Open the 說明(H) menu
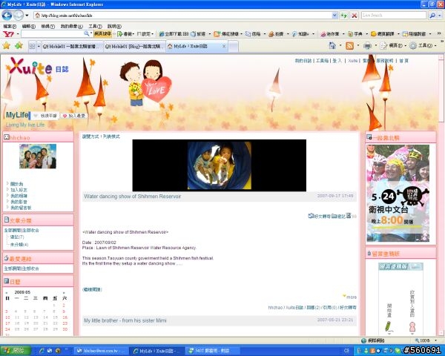This screenshot has height=356, width=445. (114, 26)
